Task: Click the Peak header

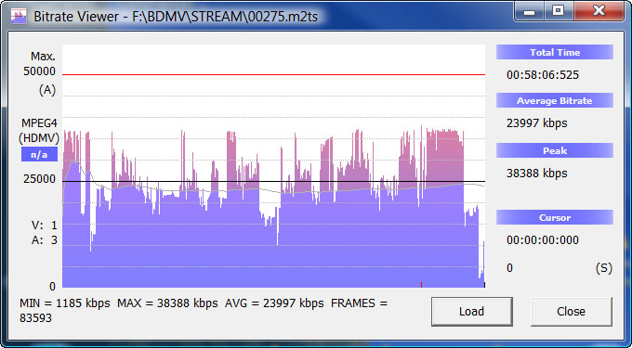Action: [555, 150]
